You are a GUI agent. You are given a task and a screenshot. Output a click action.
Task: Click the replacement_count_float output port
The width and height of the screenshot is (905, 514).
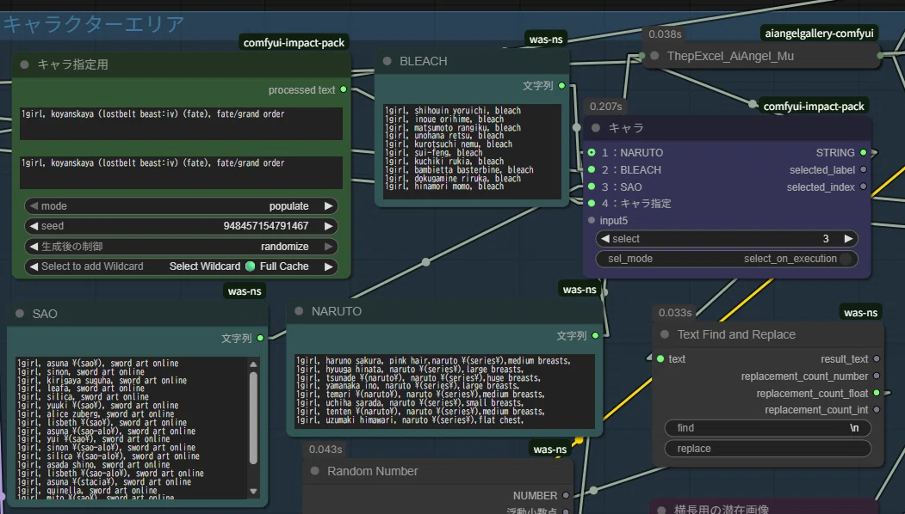[877, 393]
